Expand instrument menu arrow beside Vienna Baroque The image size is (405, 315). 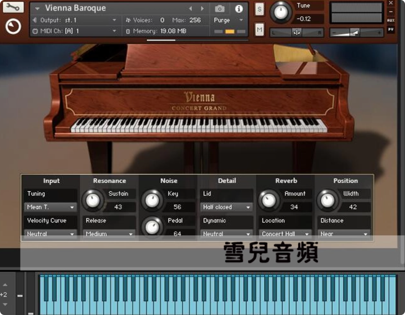pyautogui.click(x=37, y=9)
